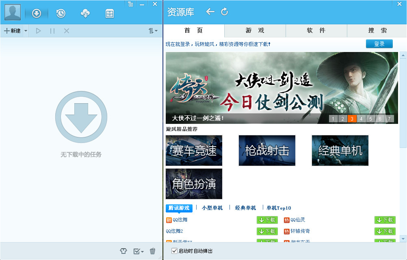The height and width of the screenshot is (260, 407).
Task: Open the user avatar profile
Action: tap(13, 12)
